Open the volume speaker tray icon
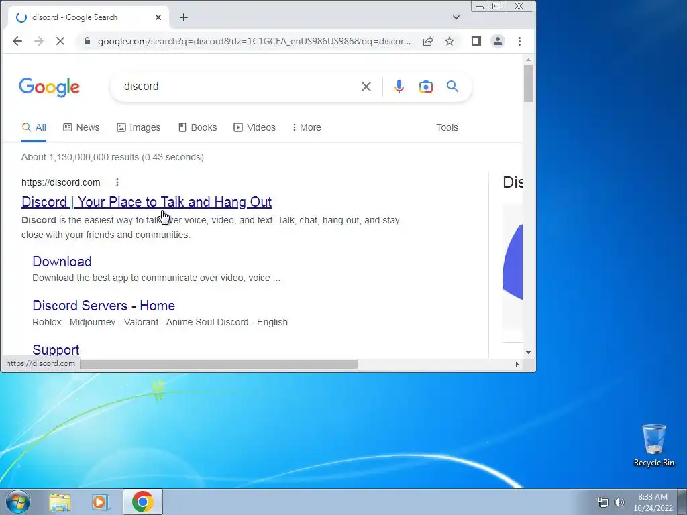The image size is (687, 515). [x=619, y=502]
